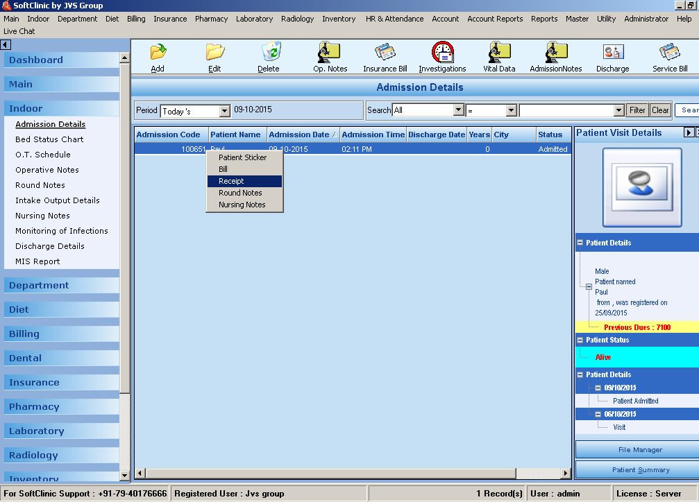Expand the Search field 'All' dropdown
This screenshot has height=502, width=699.
(458, 110)
